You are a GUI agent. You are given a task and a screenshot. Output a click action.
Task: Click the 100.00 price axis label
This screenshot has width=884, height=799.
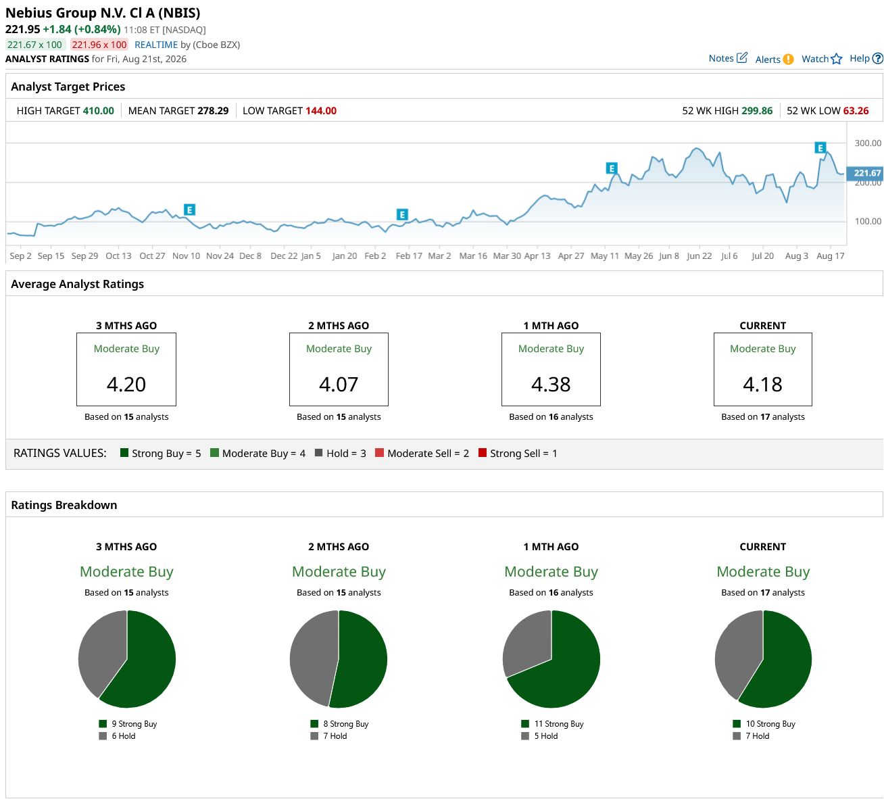[868, 222]
